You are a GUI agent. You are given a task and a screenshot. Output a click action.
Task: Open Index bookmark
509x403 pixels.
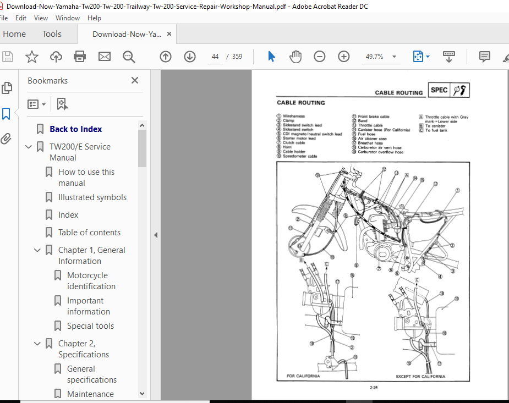point(68,215)
